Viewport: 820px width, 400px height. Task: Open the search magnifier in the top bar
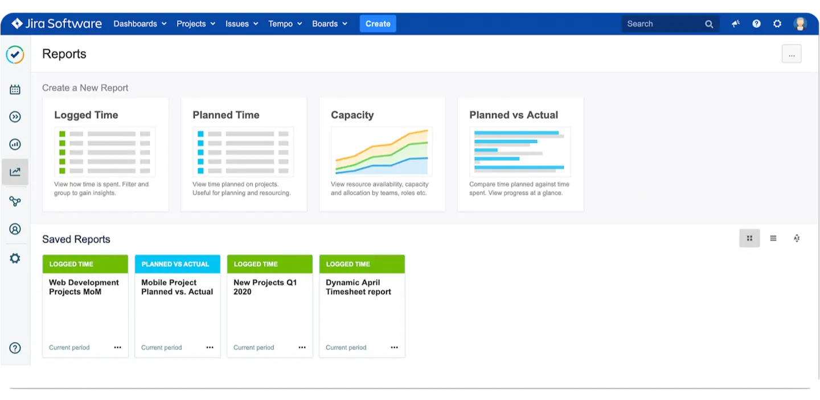(708, 24)
